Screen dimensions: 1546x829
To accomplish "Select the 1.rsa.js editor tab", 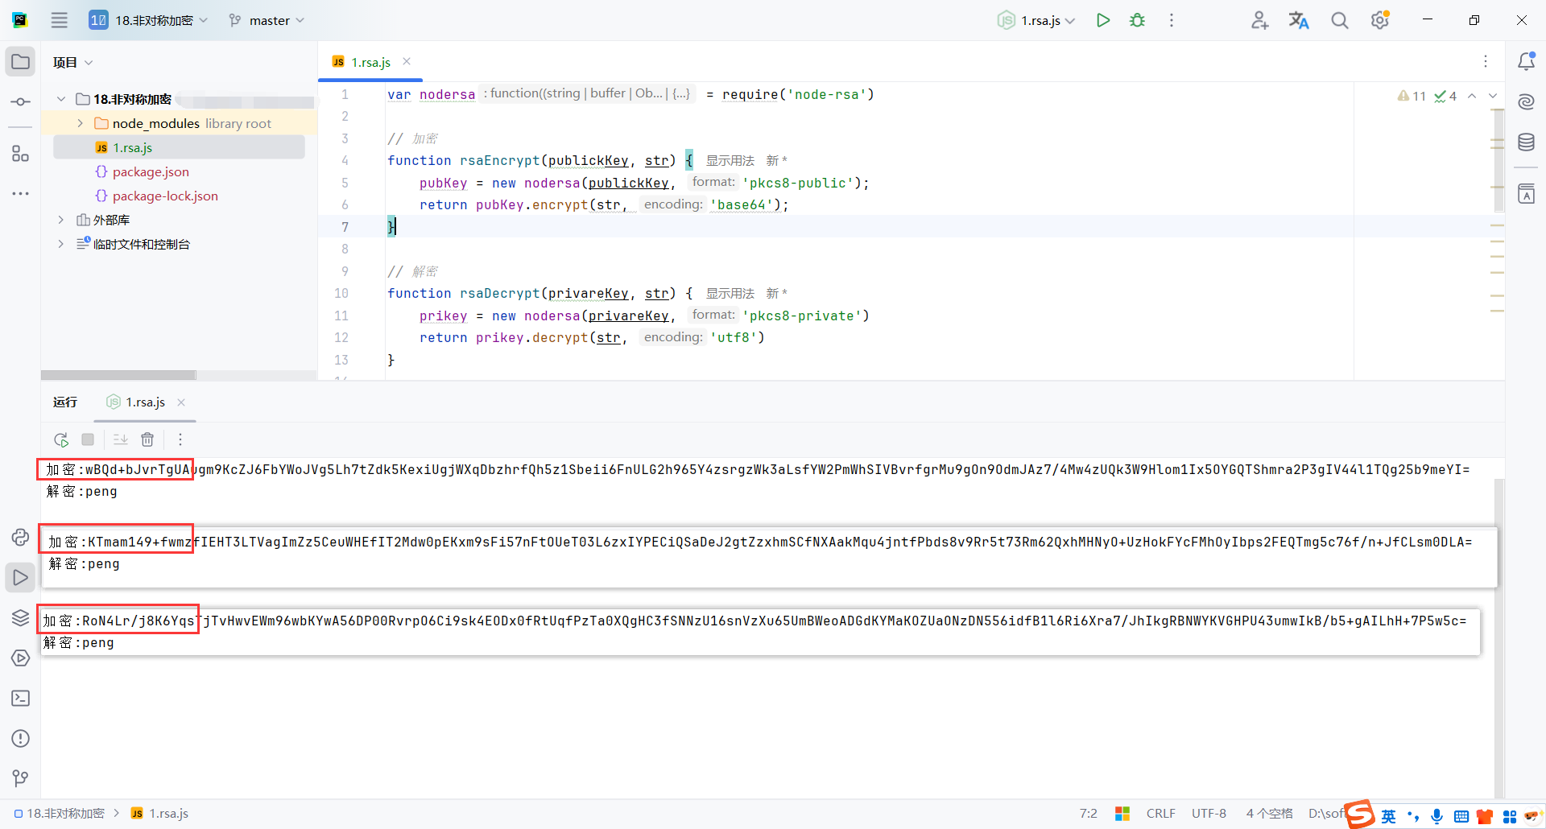I will pyautogui.click(x=370, y=62).
